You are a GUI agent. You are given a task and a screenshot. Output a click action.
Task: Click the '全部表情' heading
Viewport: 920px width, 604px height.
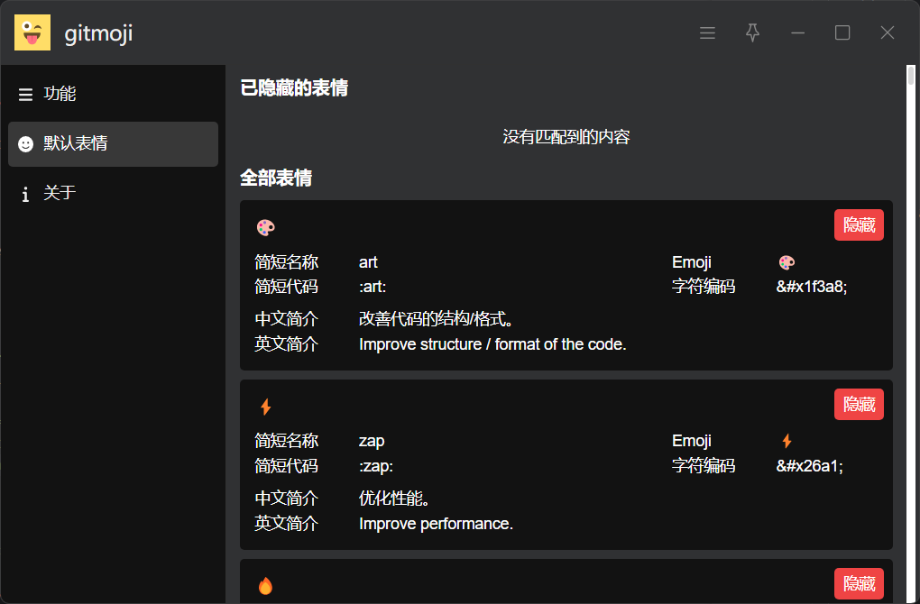[x=276, y=178]
